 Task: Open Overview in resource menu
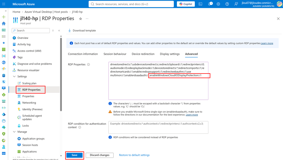23,38
